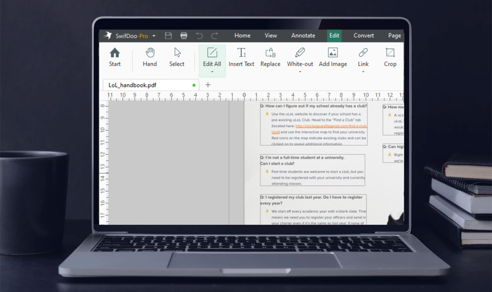Click the Crop tool
This screenshot has height=292, width=492.
pos(390,57)
